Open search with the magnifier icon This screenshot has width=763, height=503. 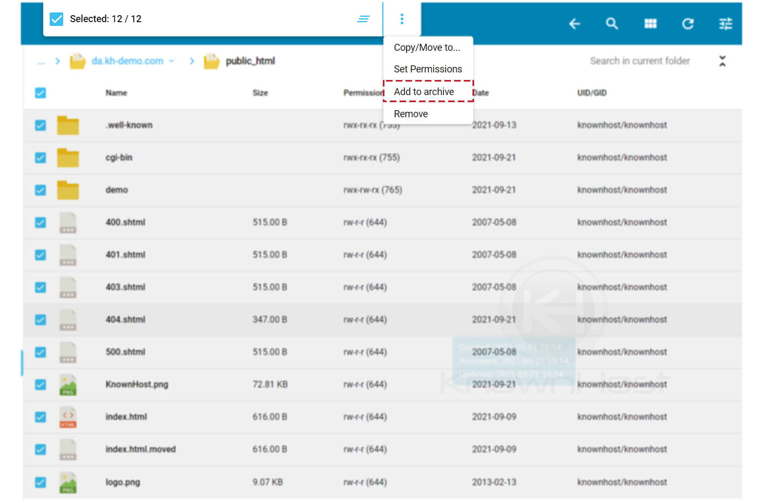coord(612,24)
